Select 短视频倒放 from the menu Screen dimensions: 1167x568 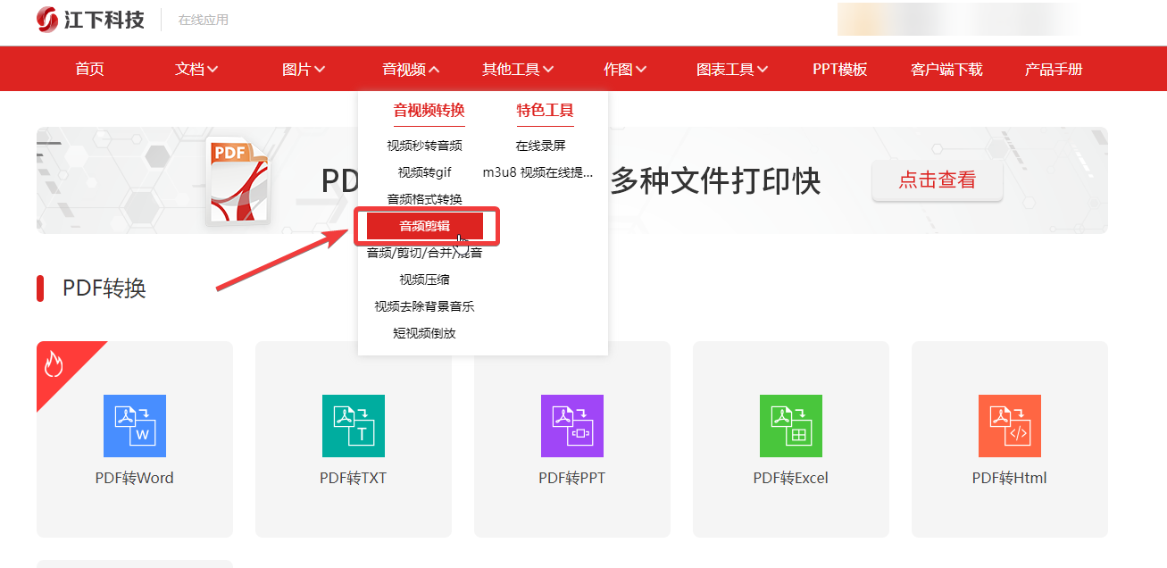[424, 333]
